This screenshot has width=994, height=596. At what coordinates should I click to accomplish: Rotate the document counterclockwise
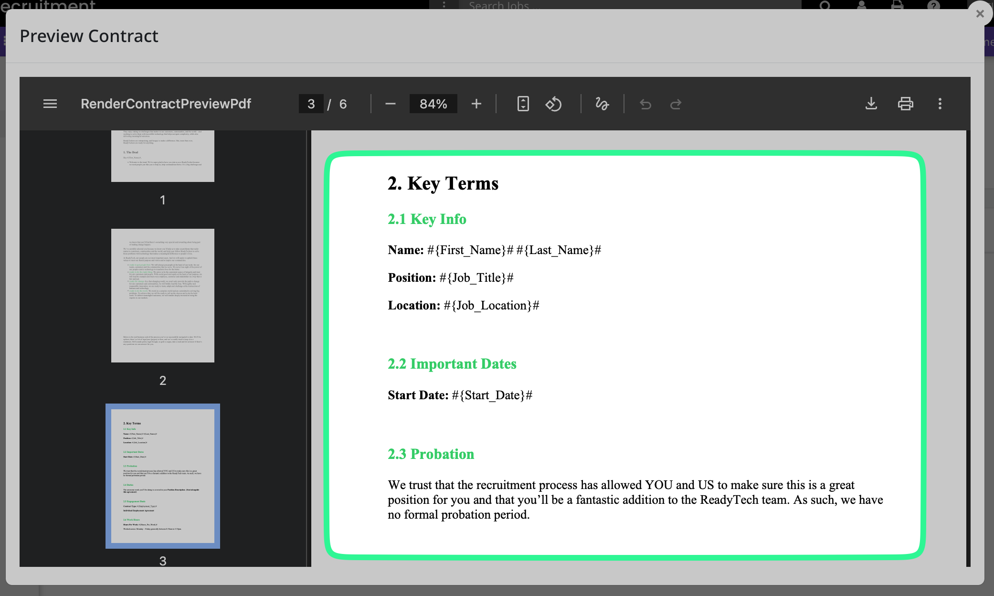point(553,104)
